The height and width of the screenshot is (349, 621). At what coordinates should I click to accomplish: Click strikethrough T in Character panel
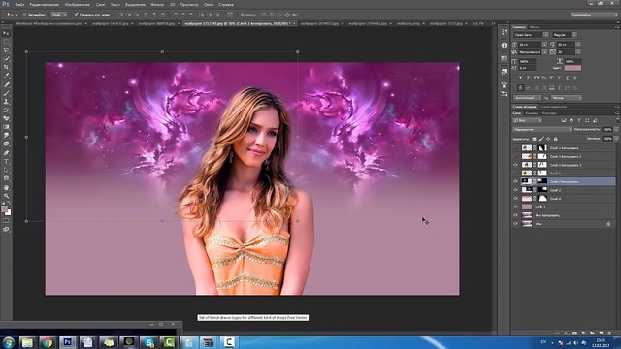[575, 78]
